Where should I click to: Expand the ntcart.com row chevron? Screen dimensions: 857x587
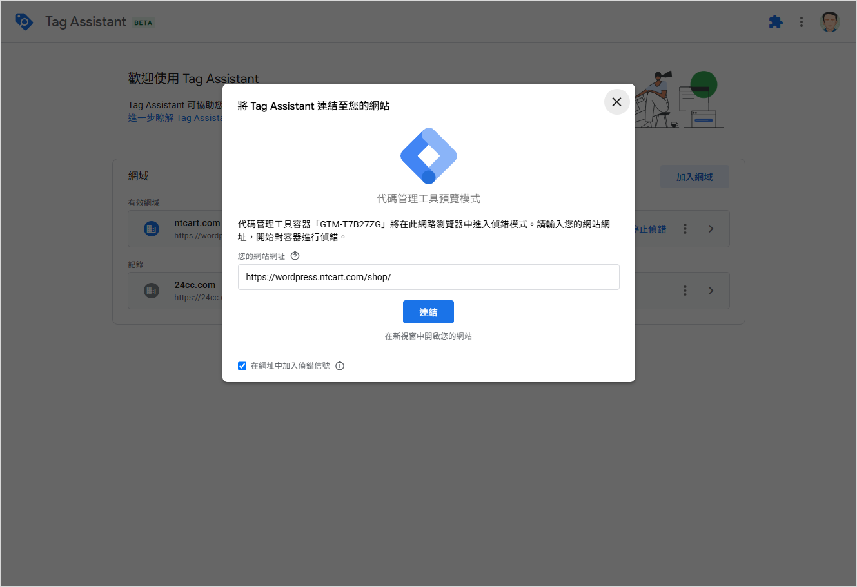tap(711, 229)
